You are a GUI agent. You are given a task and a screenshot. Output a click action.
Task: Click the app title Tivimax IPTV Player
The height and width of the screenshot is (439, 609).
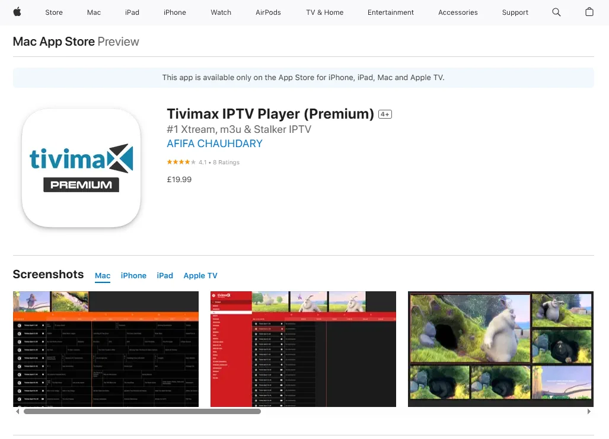[x=270, y=114]
